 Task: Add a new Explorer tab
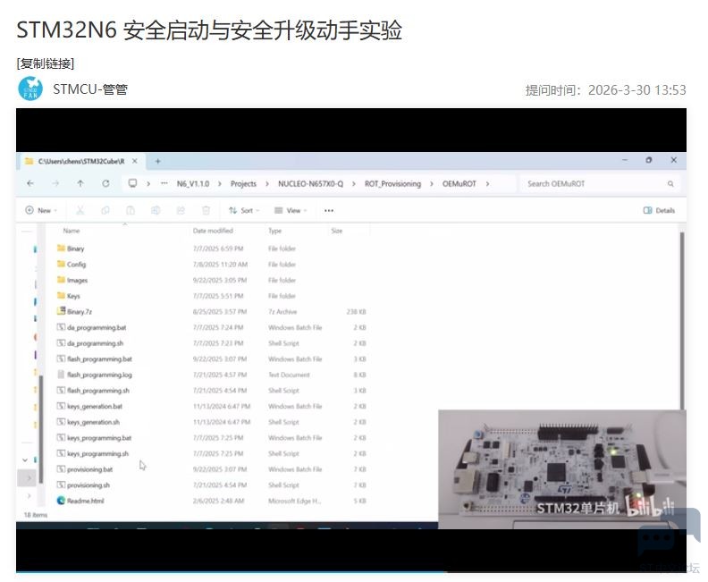158,161
